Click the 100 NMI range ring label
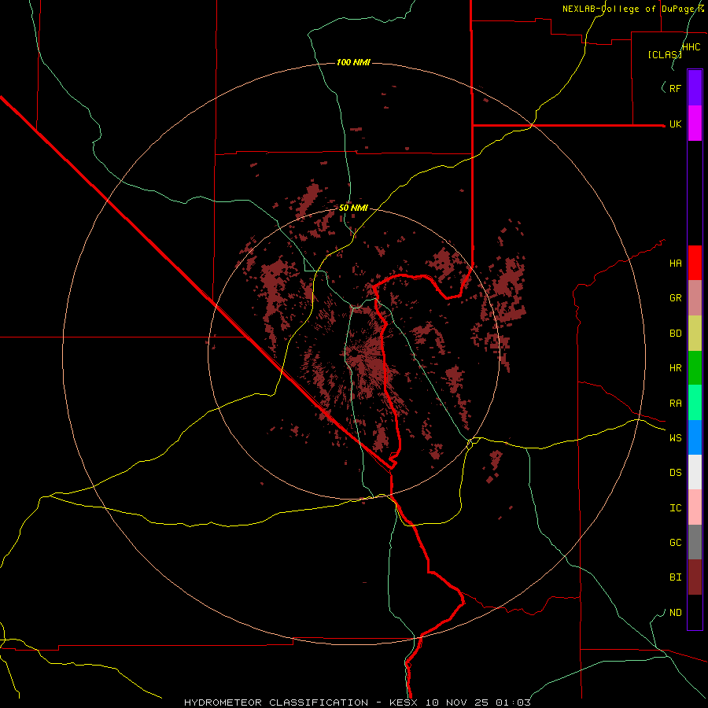Viewport: 708px width, 708px height. [353, 62]
